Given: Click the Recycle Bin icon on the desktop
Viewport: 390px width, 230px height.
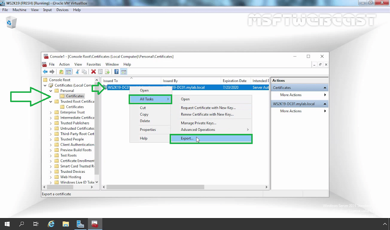Looking at the screenshot, I should 11,23.
